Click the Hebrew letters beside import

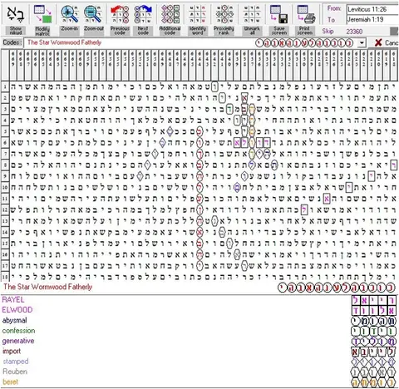(x=374, y=352)
